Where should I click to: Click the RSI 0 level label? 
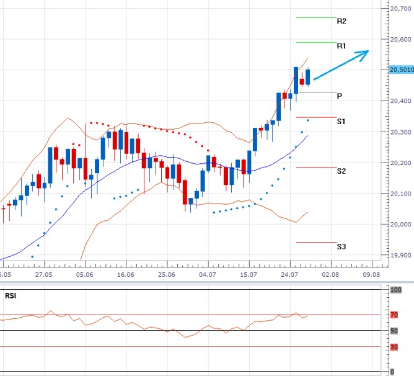[392, 372]
